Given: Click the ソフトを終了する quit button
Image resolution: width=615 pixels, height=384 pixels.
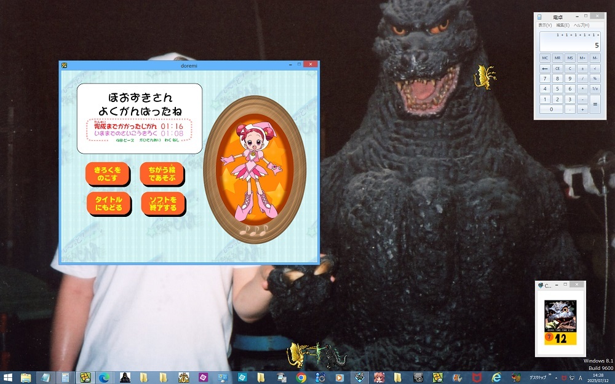Looking at the screenshot, I should 163,204.
